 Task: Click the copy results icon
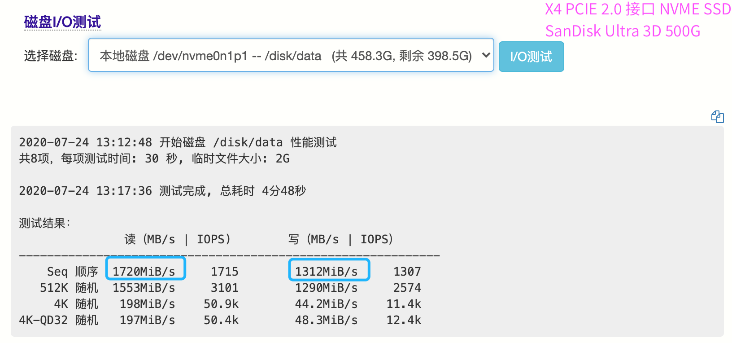pyautogui.click(x=717, y=117)
